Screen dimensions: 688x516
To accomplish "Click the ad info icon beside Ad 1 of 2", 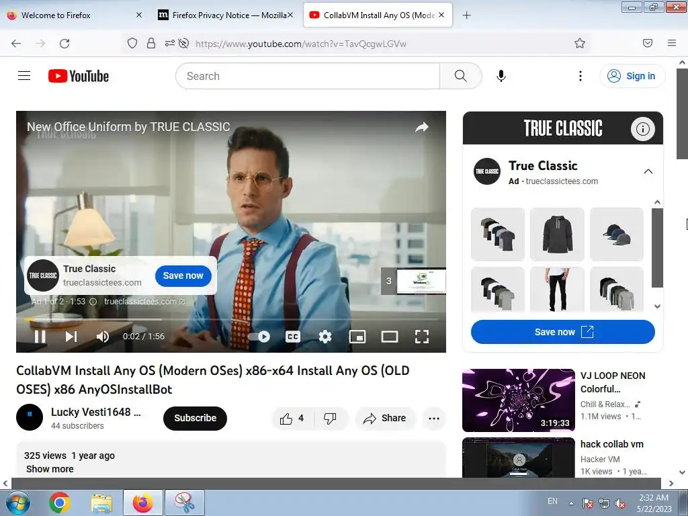I will coord(93,302).
